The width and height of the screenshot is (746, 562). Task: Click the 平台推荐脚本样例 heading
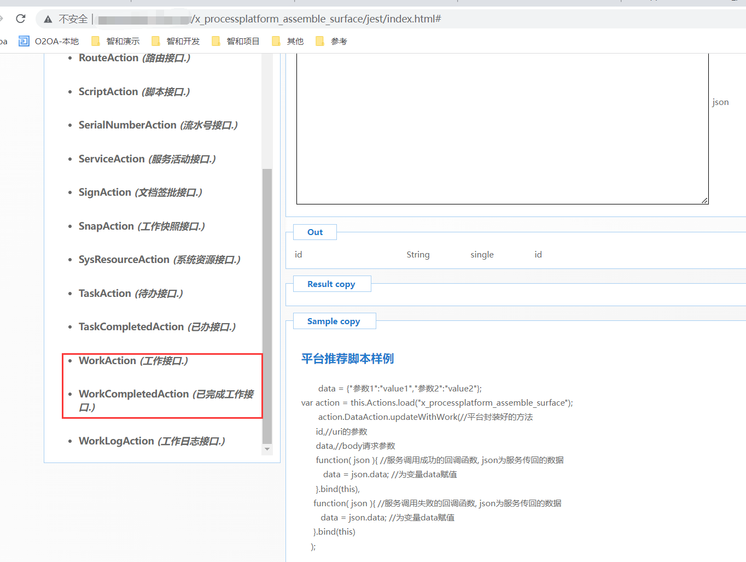pyautogui.click(x=347, y=359)
